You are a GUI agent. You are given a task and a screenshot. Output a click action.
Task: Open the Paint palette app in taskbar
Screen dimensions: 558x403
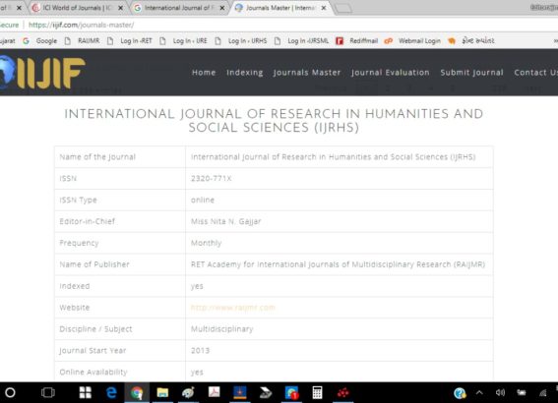[188, 393]
